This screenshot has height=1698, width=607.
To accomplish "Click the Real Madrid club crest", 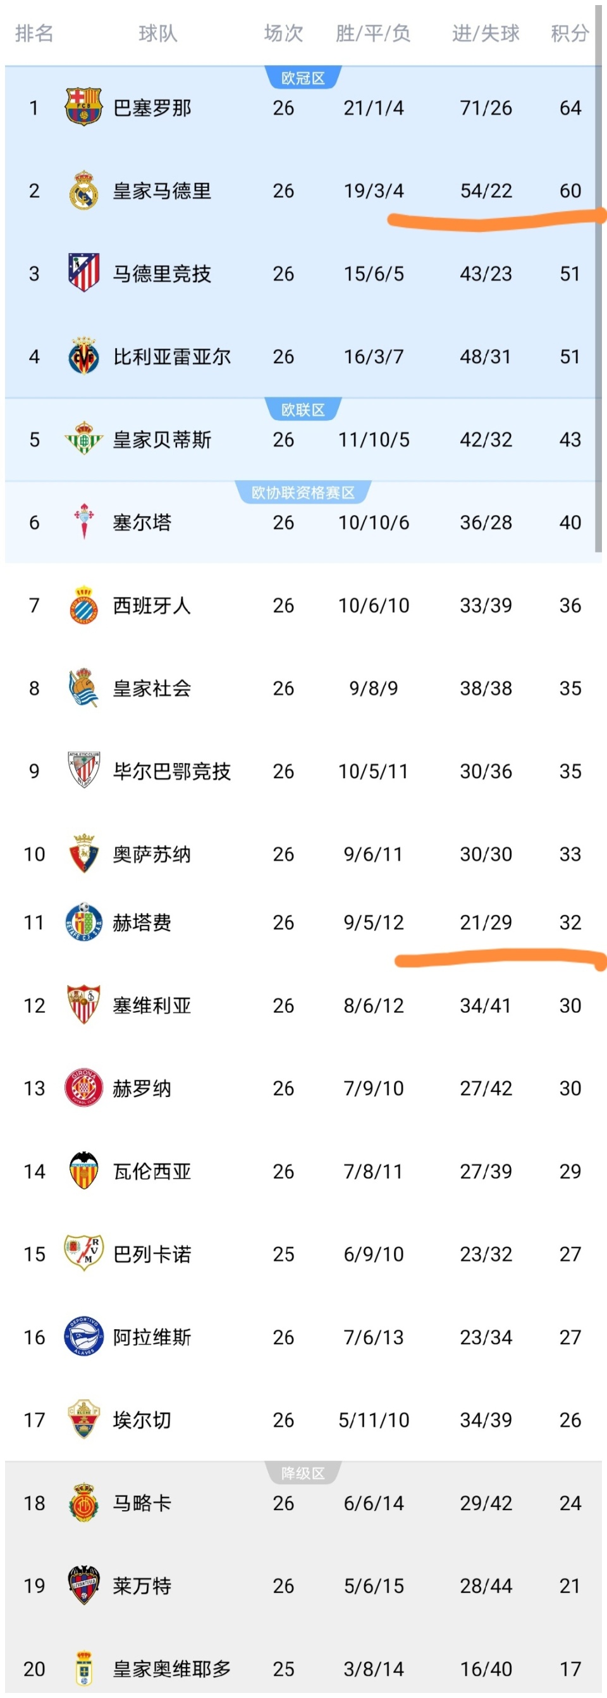I will [x=83, y=190].
